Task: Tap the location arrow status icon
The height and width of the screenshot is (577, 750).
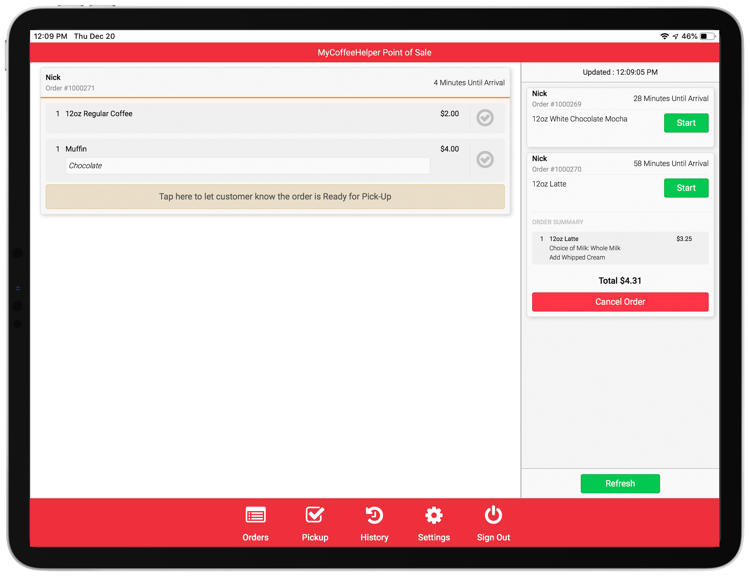Action: [675, 37]
